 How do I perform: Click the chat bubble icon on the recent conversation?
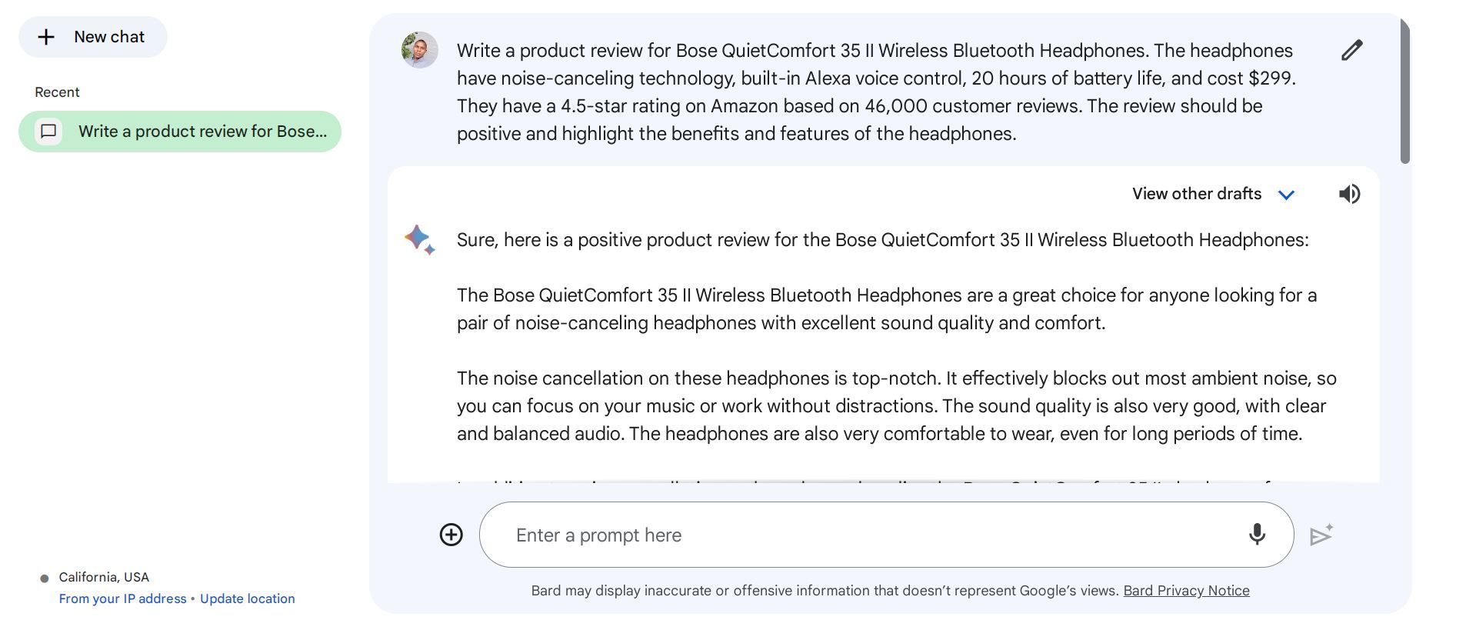click(x=48, y=132)
